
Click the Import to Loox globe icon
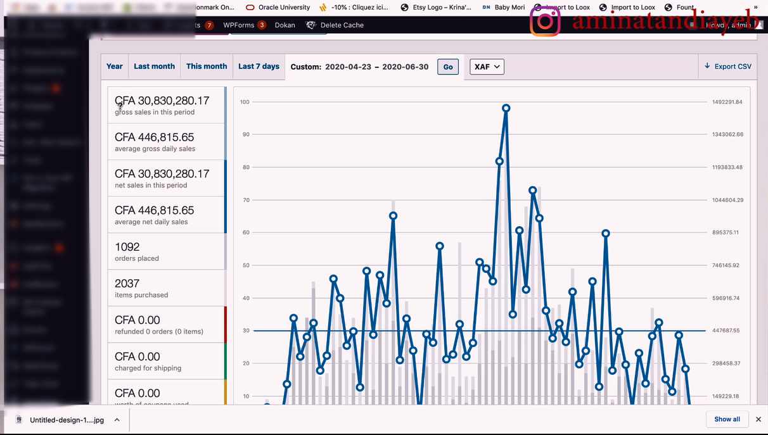(x=603, y=8)
